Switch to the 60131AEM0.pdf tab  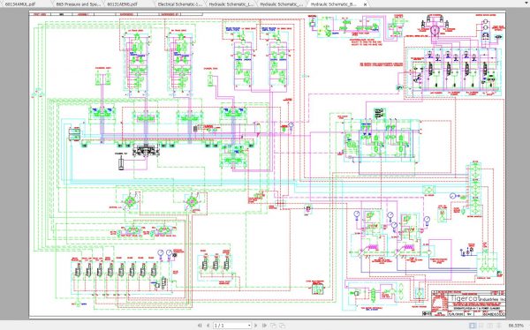tap(122, 4)
